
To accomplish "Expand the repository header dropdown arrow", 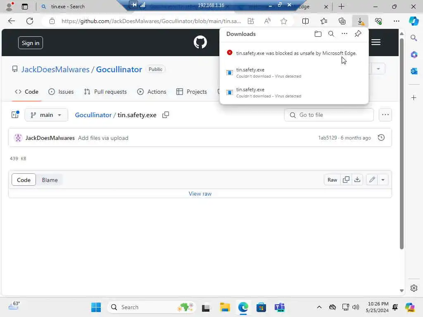I will click(378, 69).
